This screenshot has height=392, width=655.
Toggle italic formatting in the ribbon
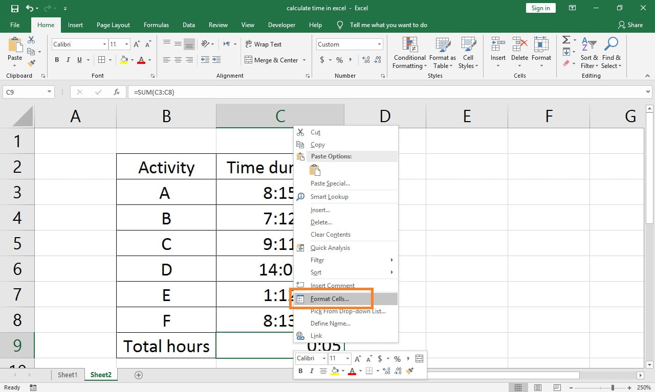click(67, 59)
